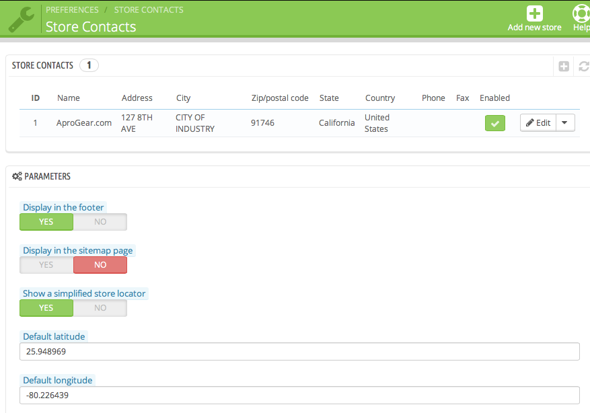The width and height of the screenshot is (590, 413).
Task: Sort by the ID column header
Action: tap(36, 98)
